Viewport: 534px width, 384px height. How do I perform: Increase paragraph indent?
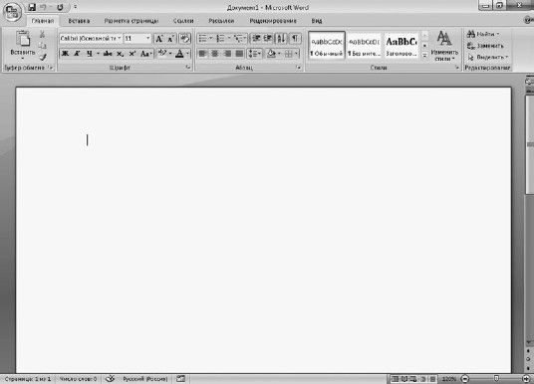268,39
